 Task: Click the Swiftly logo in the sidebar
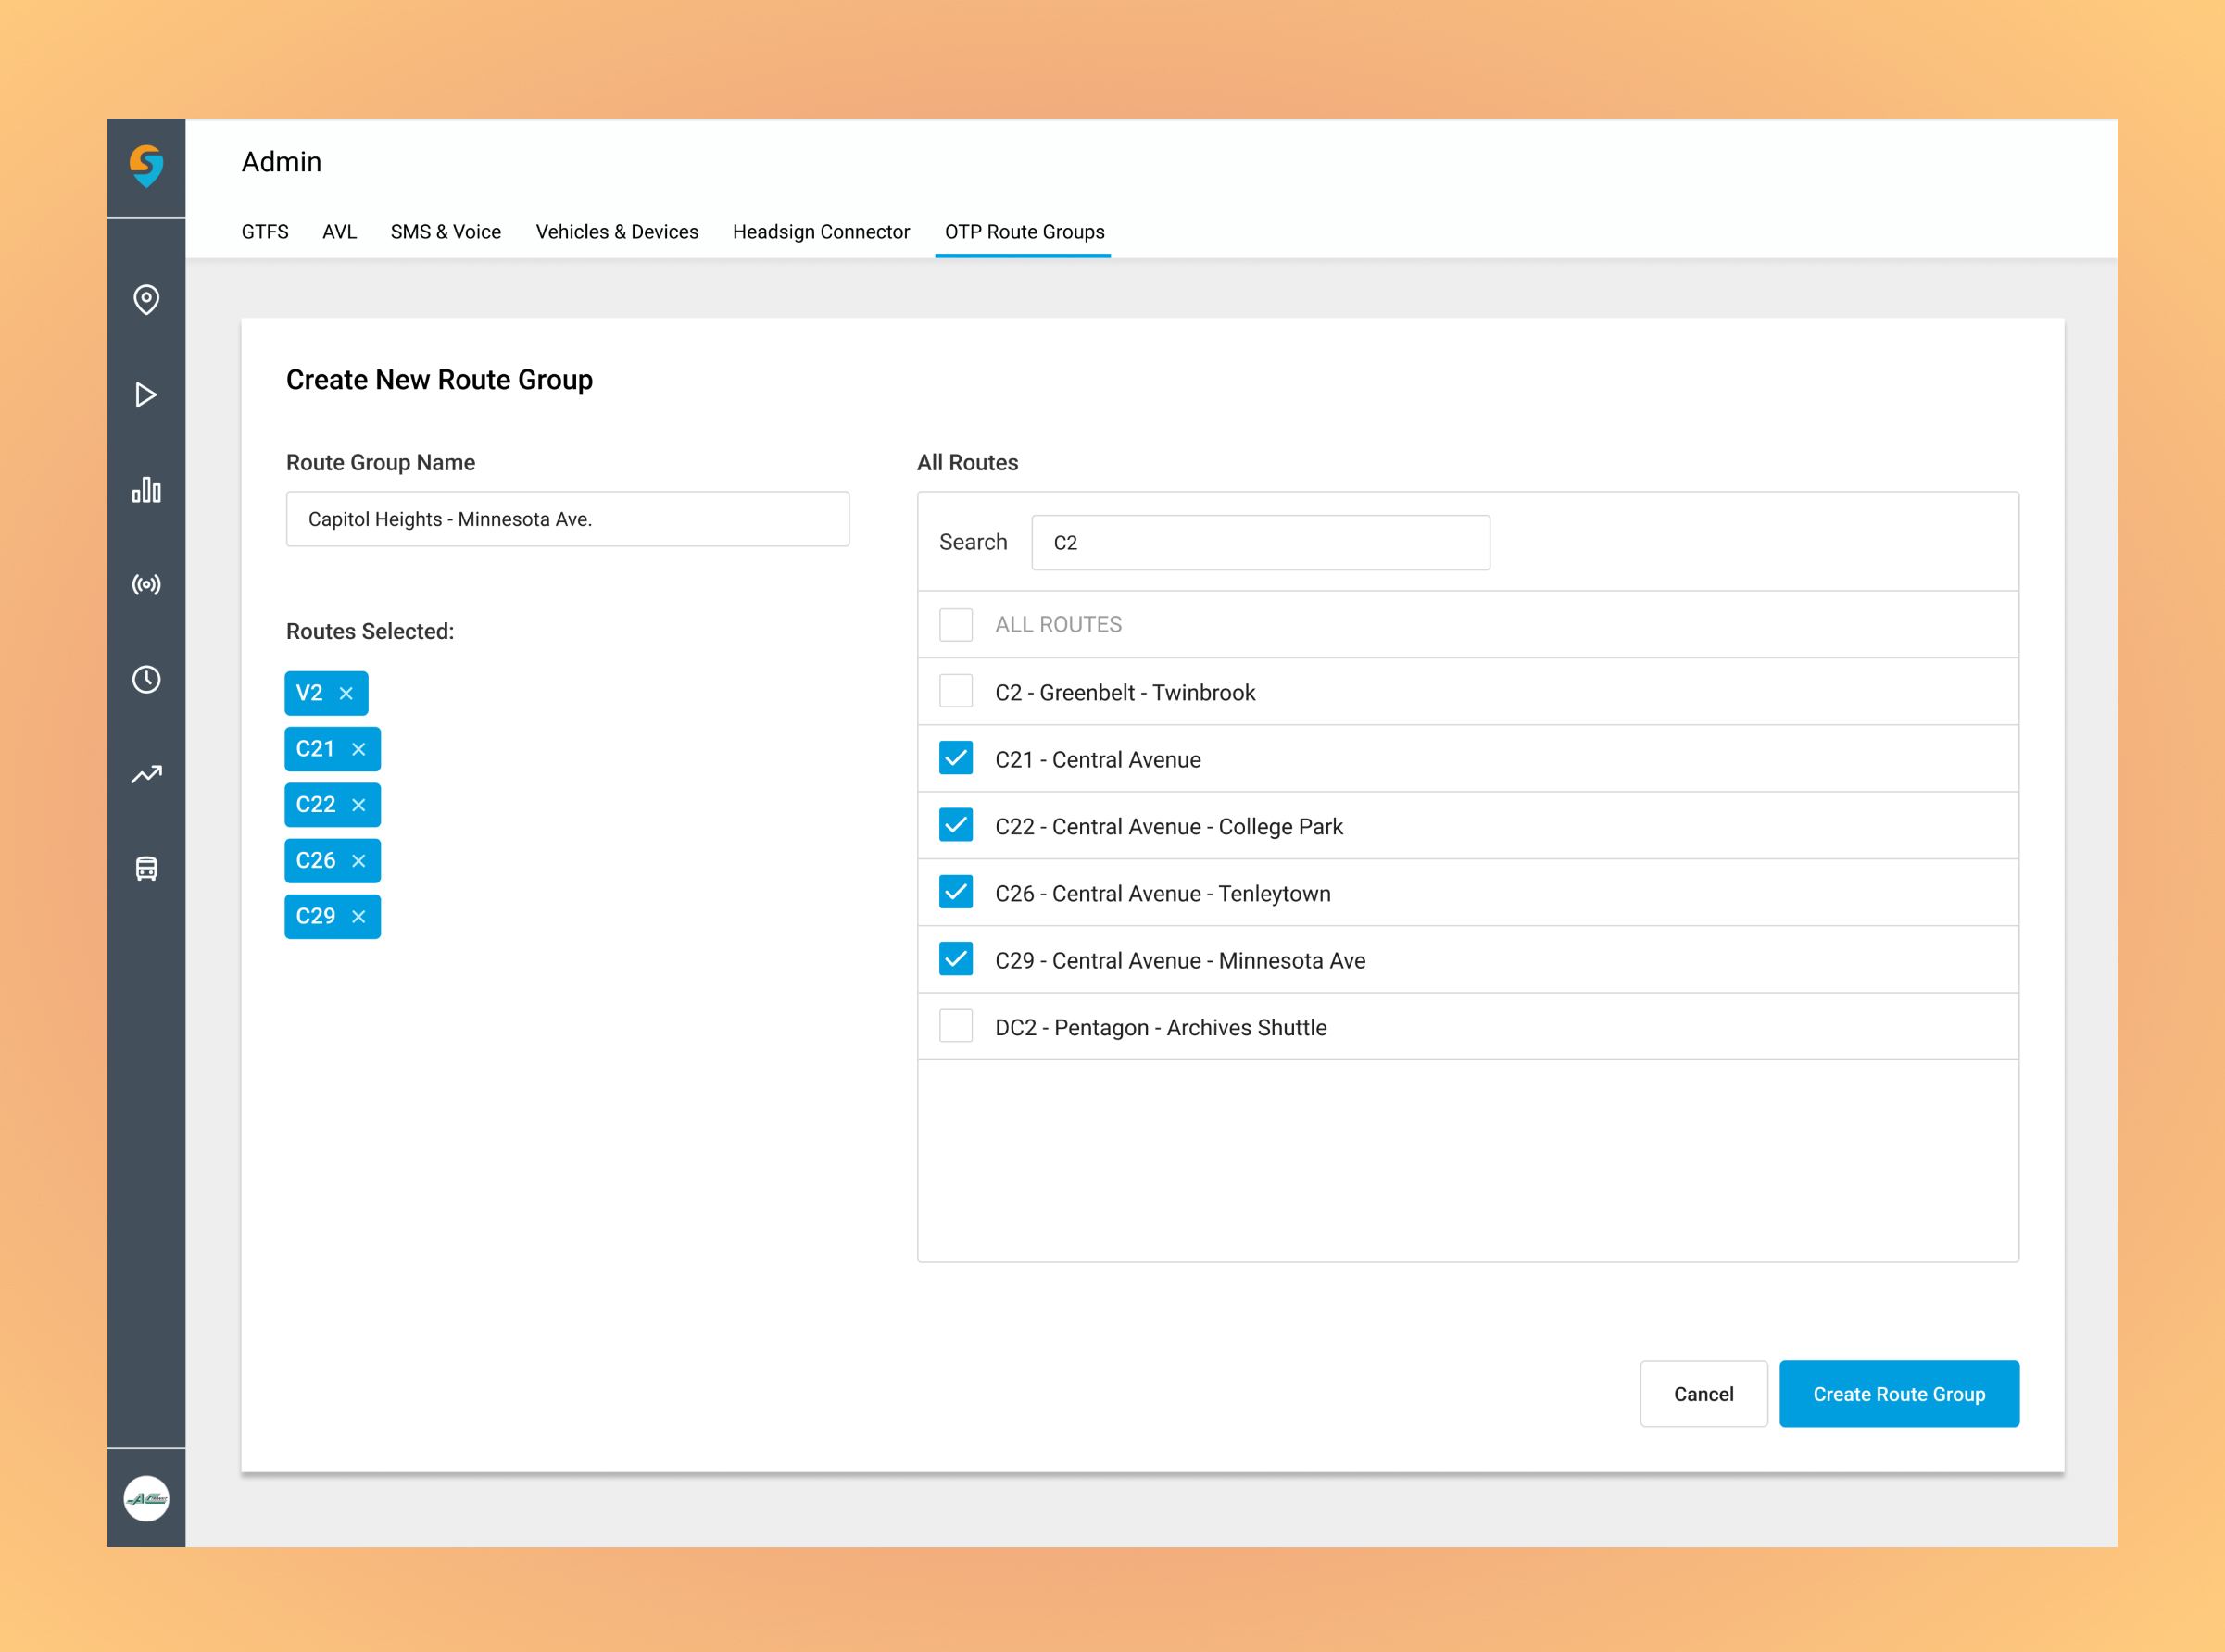pyautogui.click(x=146, y=165)
